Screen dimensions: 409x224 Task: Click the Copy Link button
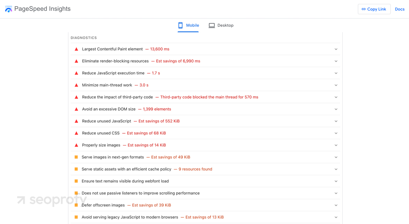(374, 9)
